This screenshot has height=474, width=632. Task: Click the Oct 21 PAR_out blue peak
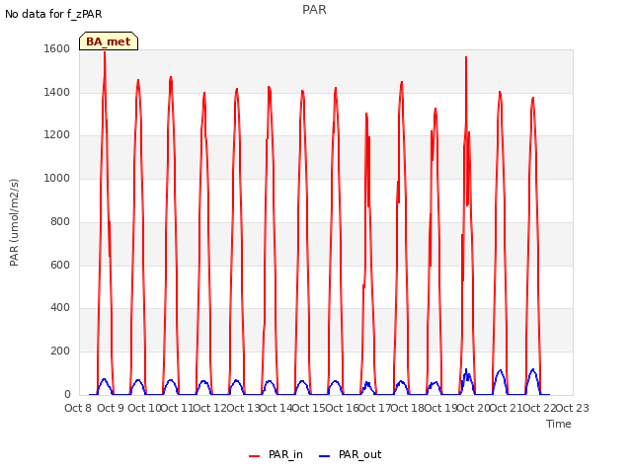pyautogui.click(x=533, y=369)
